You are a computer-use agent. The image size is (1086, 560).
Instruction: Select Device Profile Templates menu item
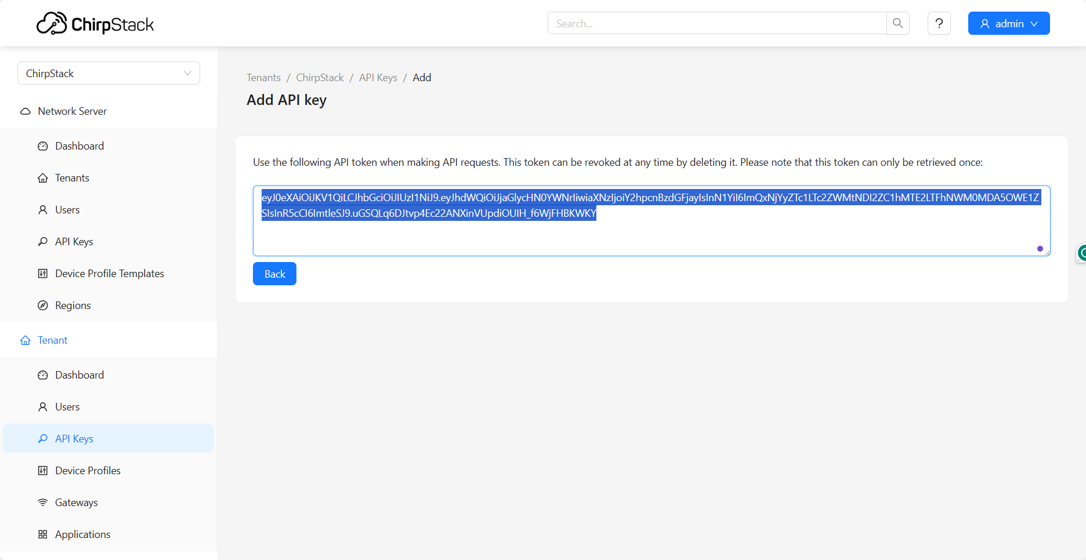(108, 274)
